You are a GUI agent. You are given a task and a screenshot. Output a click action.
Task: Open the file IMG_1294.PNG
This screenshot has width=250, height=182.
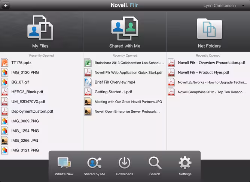click(25, 131)
